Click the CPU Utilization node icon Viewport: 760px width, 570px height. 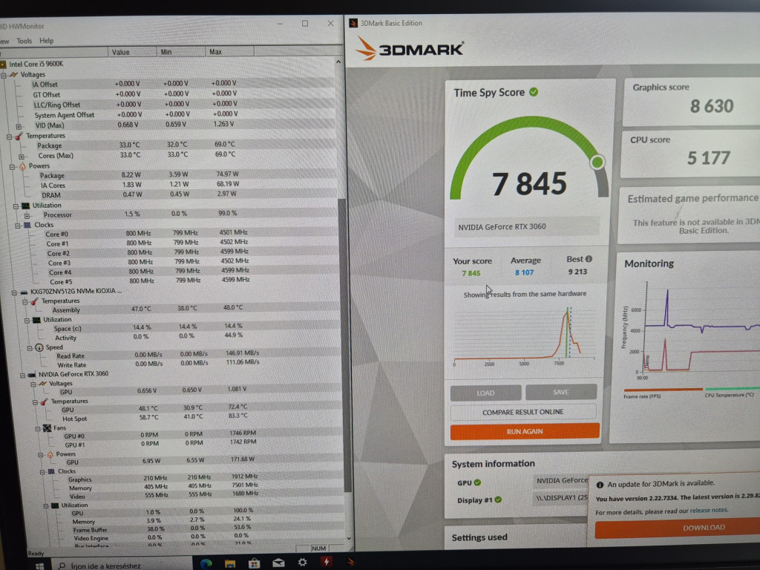click(26, 206)
